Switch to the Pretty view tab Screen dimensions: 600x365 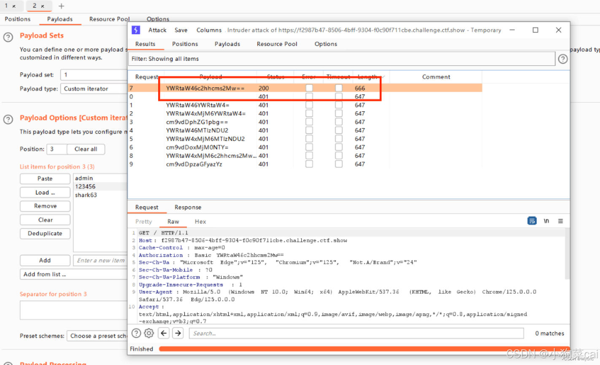[143, 222]
